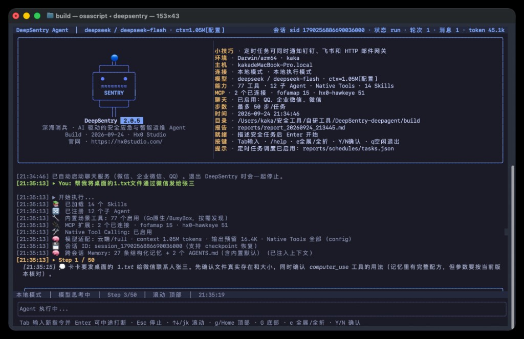
Task: Click the green You: 帮我将桌面的1.txt user message
Action: (x=105, y=184)
